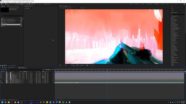This screenshot has width=186, height=104.
Task: Switch to the Small Screen workspace
Action: coord(149,4)
